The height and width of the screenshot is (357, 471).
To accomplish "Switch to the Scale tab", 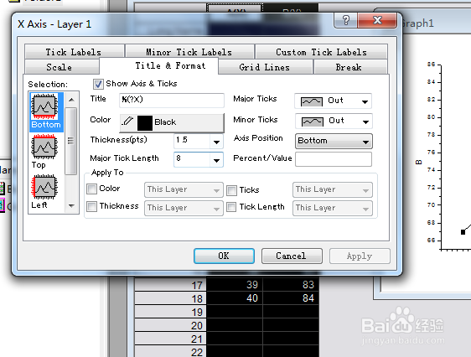I will (x=61, y=67).
